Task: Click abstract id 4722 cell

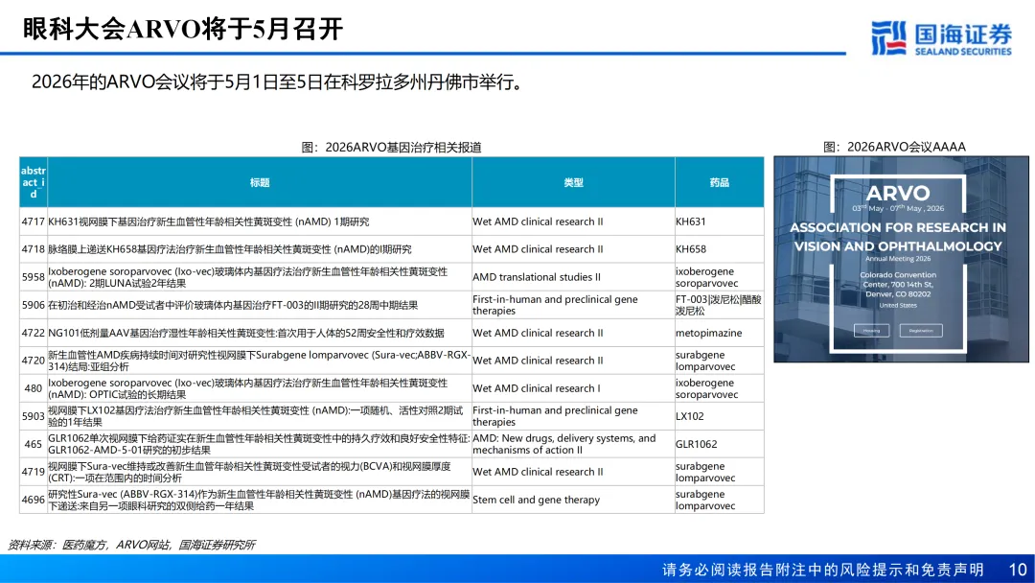Action: pos(34,333)
